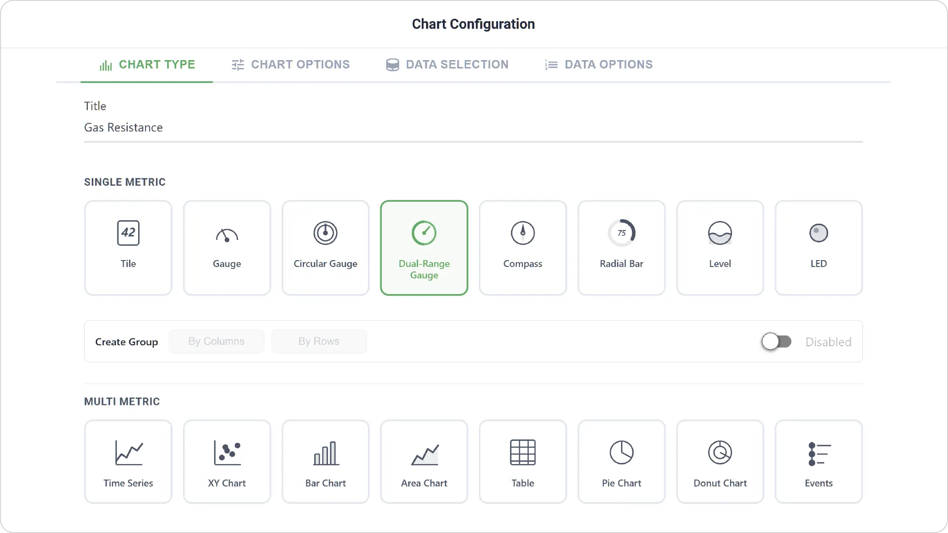Select the Compass chart icon
The image size is (948, 533).
click(523, 233)
